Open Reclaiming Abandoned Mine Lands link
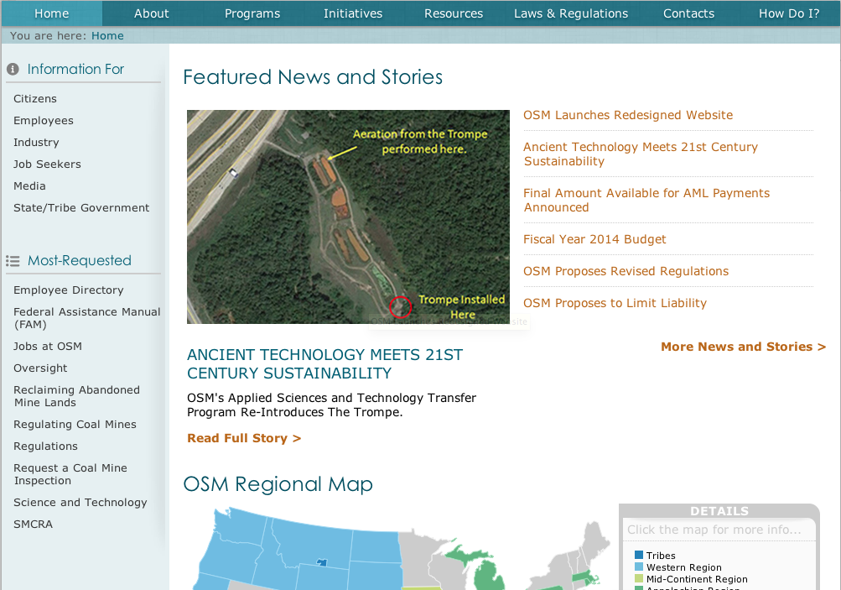 (76, 396)
